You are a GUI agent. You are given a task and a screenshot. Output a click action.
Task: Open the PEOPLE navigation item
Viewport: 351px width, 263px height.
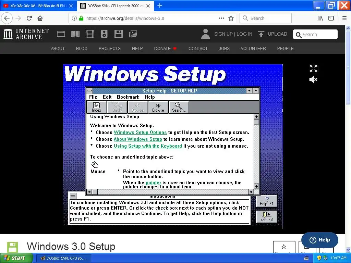[286, 49]
